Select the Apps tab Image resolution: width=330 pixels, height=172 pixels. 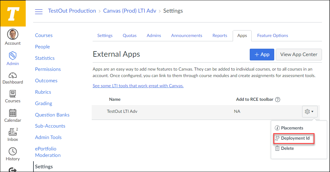(242, 35)
